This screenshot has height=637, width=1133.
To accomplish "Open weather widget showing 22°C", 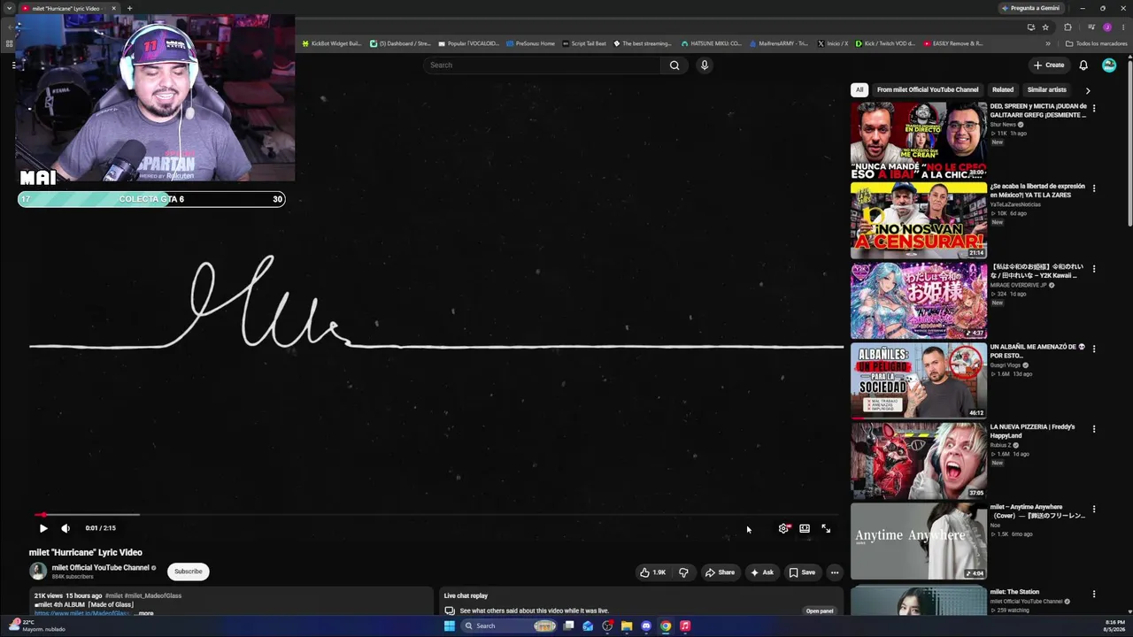I will pos(35,625).
